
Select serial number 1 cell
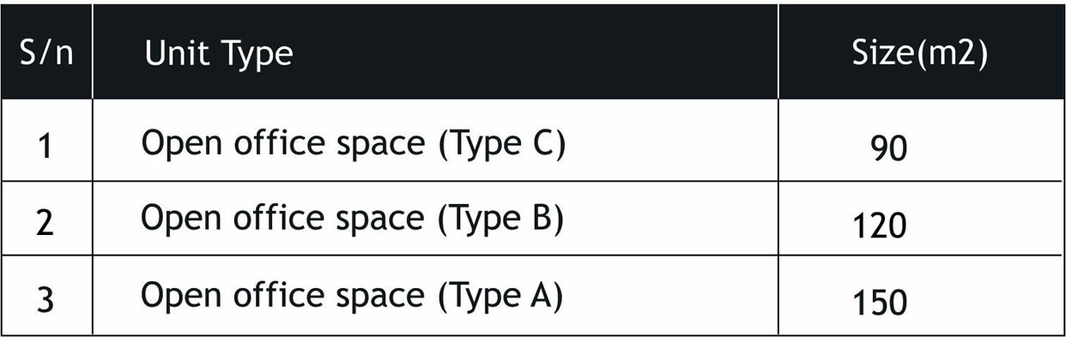(x=46, y=147)
